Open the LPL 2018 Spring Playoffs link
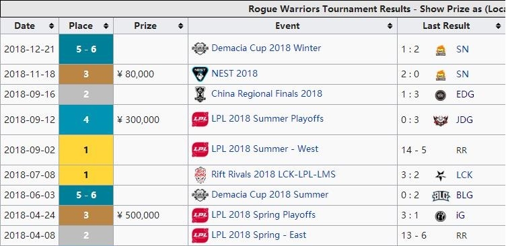The image size is (506, 246). [x=263, y=214]
